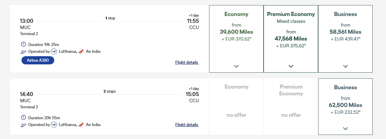This screenshot has width=386, height=139.
Task: Click the Airbus A380 badge
Action: tap(38, 60)
